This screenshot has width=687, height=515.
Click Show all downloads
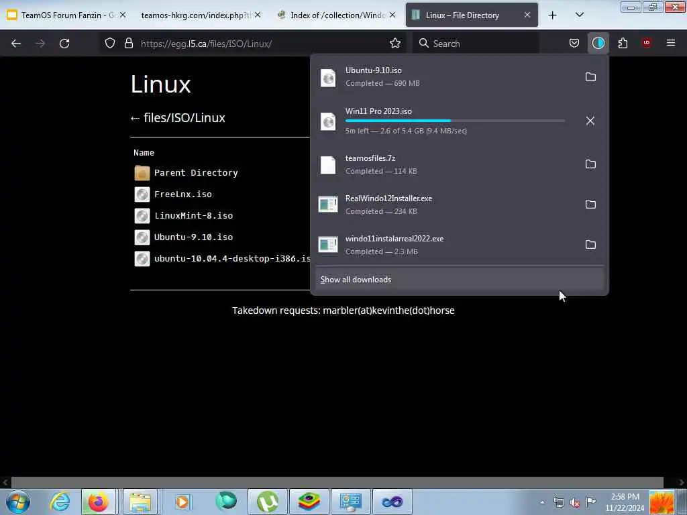pyautogui.click(x=459, y=280)
